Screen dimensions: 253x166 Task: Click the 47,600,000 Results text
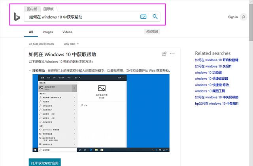[42, 44]
